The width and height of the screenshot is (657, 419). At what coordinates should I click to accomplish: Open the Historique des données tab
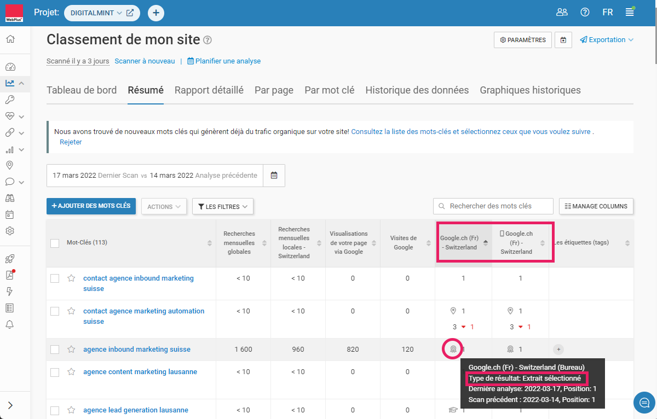(x=417, y=90)
